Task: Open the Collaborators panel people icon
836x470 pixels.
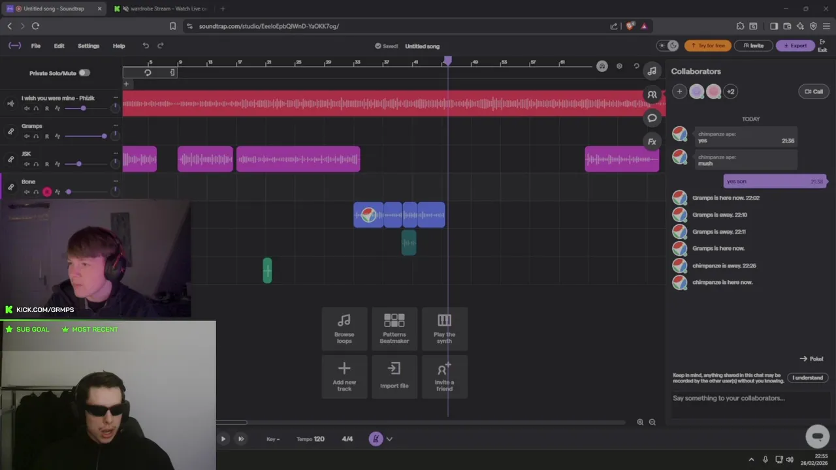Action: [x=652, y=95]
